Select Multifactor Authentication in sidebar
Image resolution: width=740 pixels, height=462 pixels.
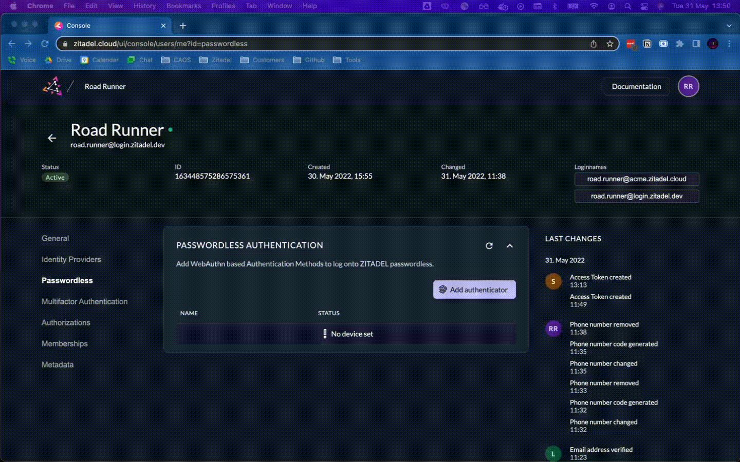point(84,301)
